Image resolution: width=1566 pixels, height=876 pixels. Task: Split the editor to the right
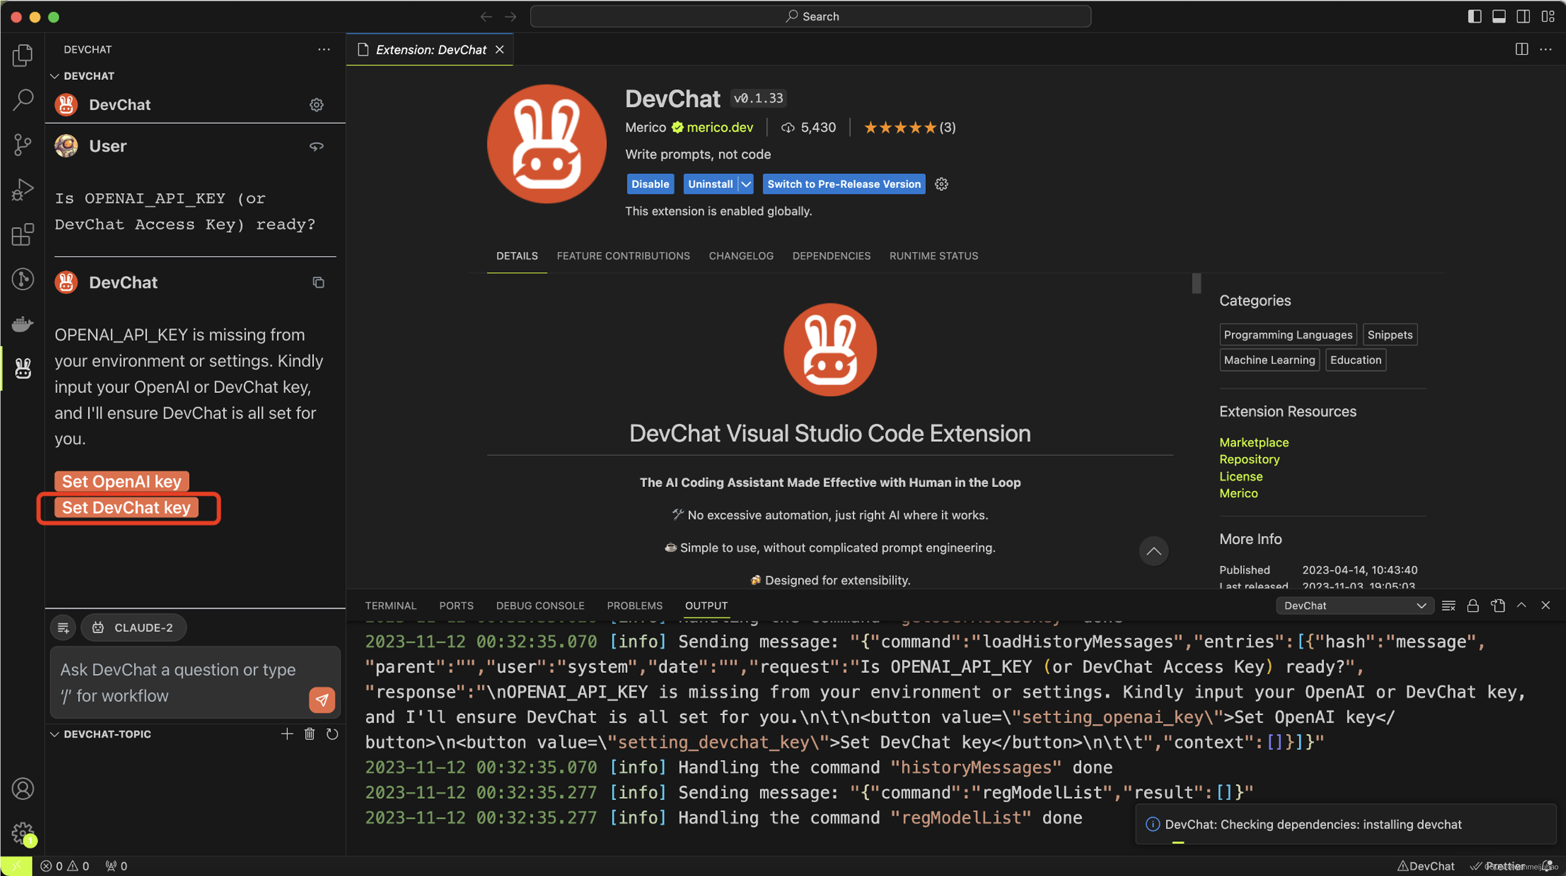click(x=1522, y=49)
